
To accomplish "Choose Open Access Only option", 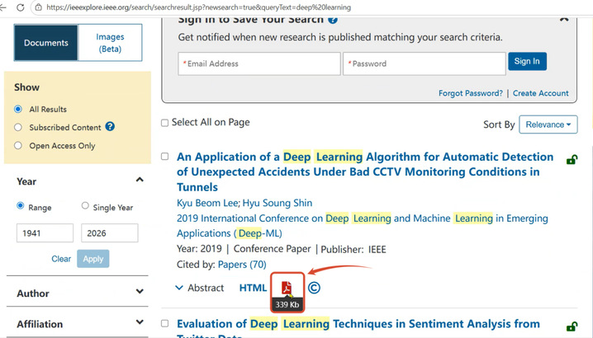I will pyautogui.click(x=18, y=146).
